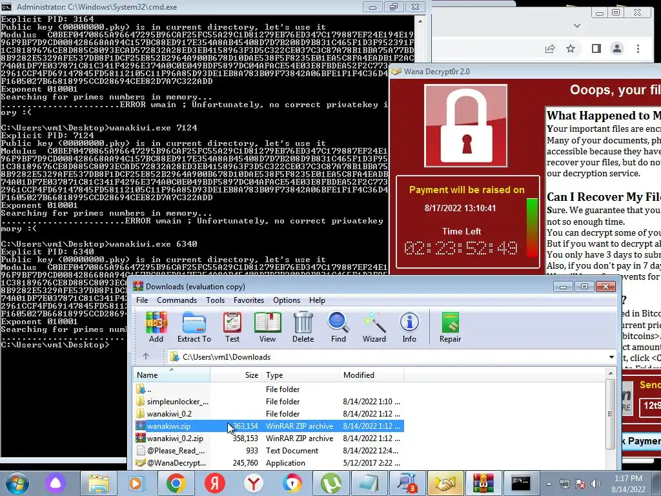
Task: Show hidden tray icons arrow
Action: click(549, 484)
